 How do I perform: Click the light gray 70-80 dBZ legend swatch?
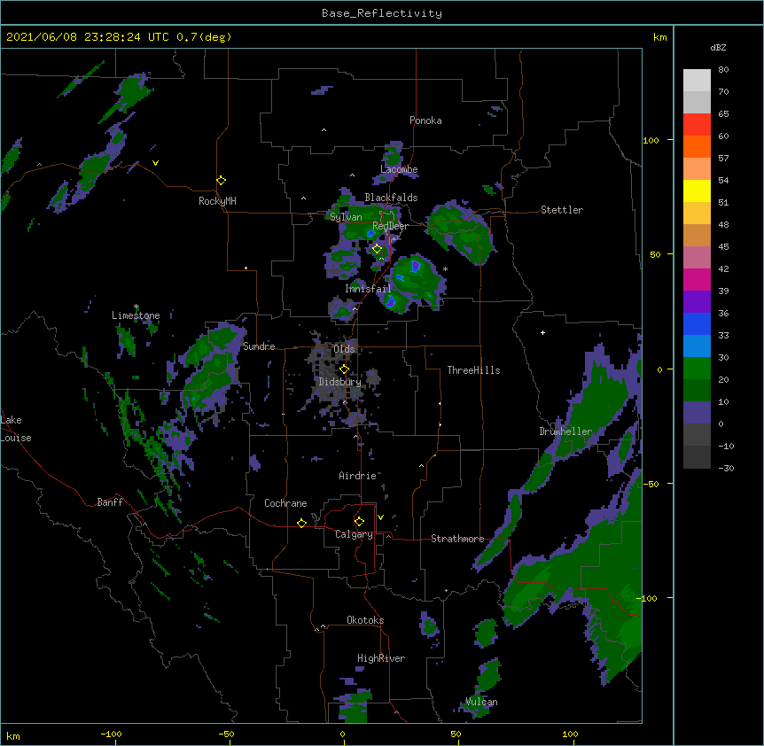[697, 80]
